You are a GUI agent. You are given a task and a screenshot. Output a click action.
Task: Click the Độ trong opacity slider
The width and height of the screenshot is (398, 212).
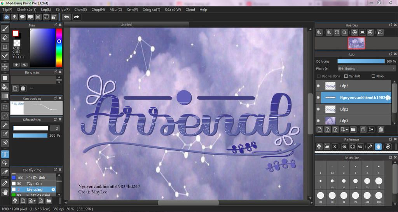pos(361,61)
